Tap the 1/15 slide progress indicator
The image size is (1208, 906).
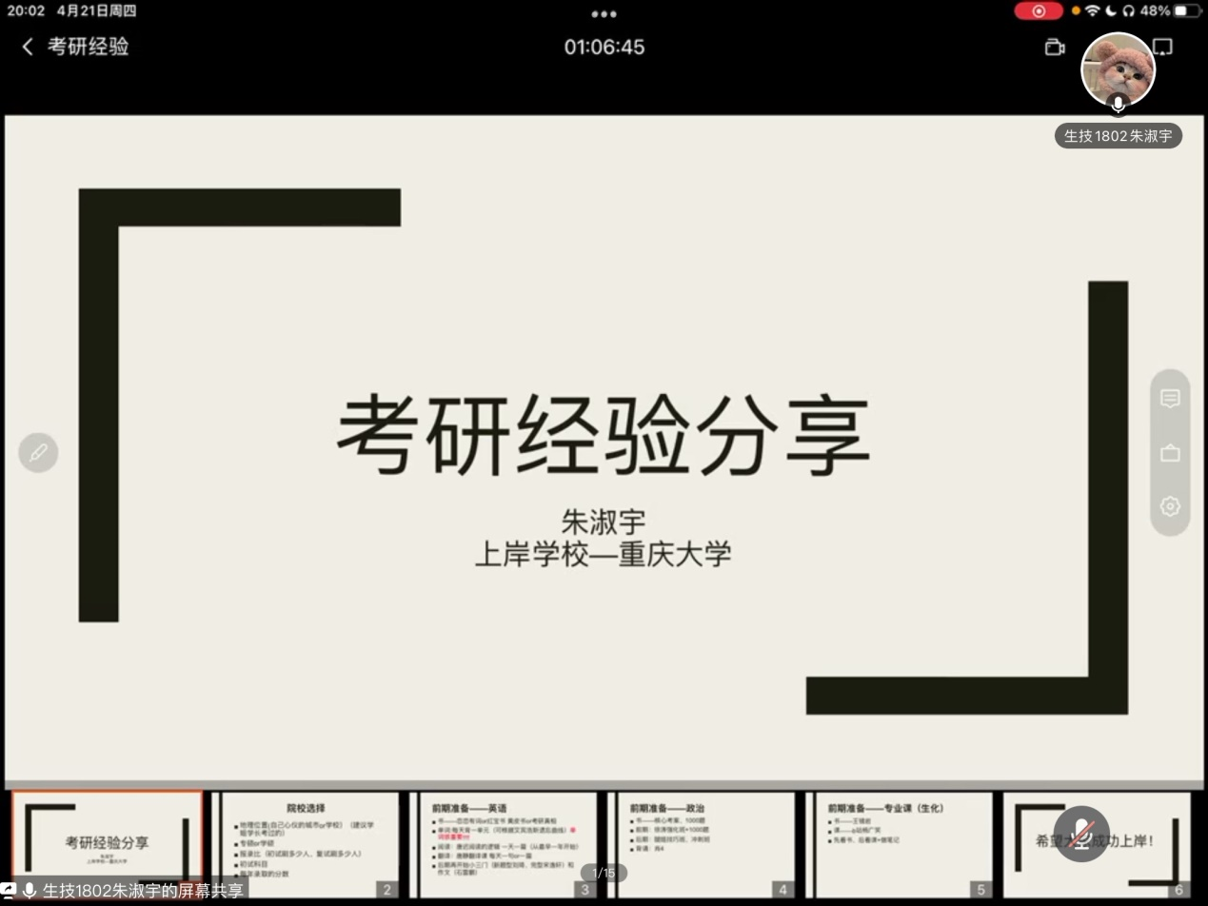click(604, 871)
